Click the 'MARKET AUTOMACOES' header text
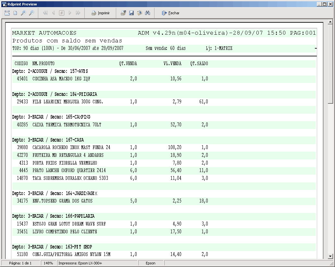Image resolution: width=335 pixels, height=267 pixels. 44,33
